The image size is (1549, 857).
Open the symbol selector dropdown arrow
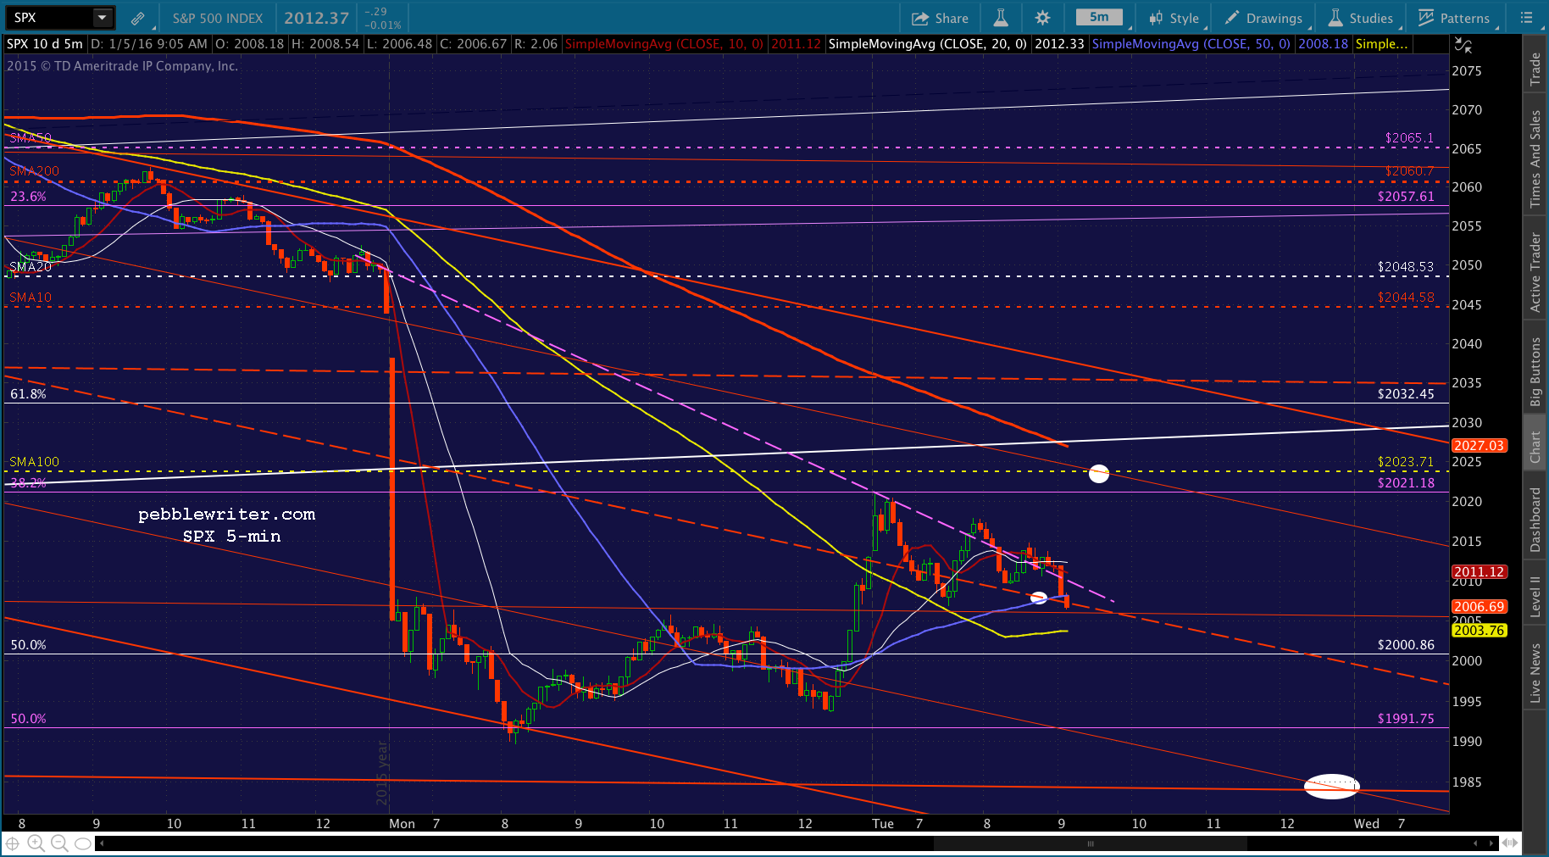tap(103, 18)
